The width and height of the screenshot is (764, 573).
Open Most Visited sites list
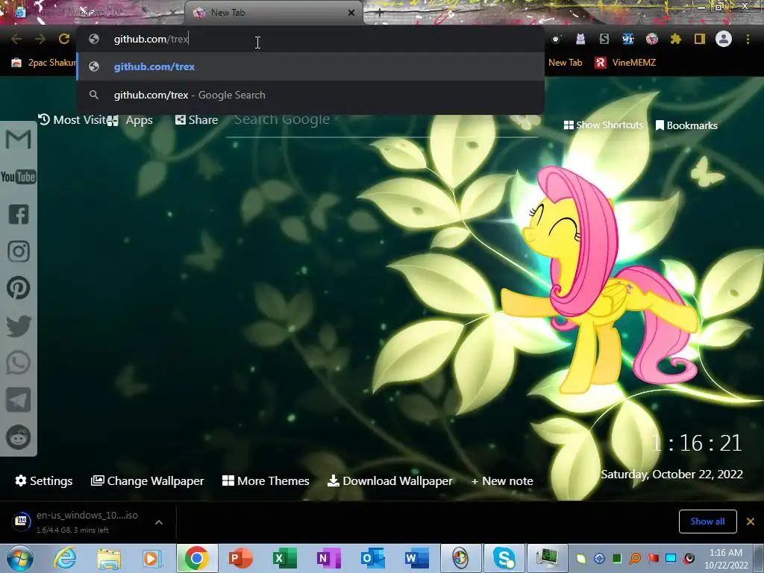[71, 120]
